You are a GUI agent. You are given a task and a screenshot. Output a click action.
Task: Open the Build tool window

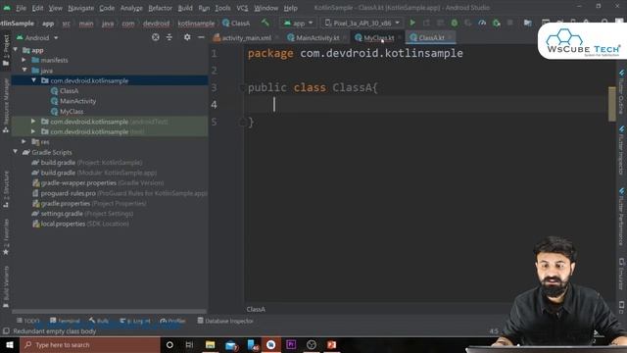[99, 321]
